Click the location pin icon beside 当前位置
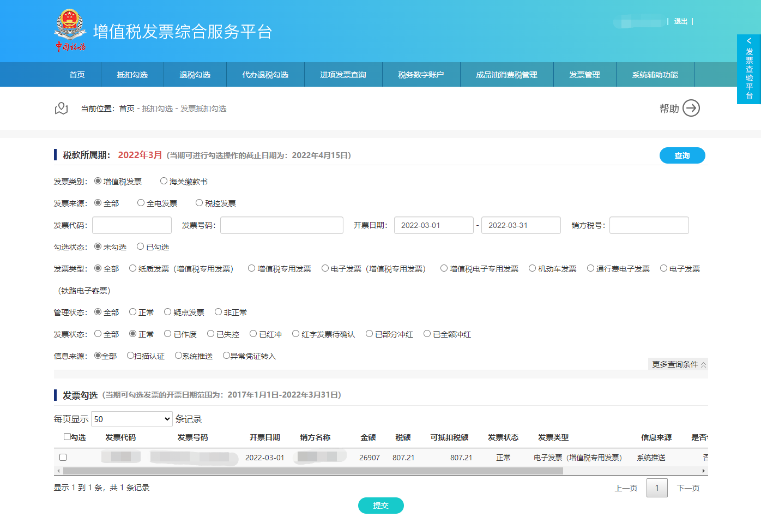The image size is (761, 523). point(61,108)
